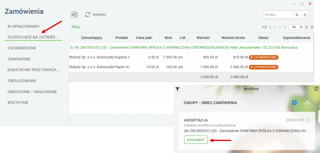Show ODRZUCONE / ANULOWANE orders
320x153 pixels.
click(x=32, y=92)
